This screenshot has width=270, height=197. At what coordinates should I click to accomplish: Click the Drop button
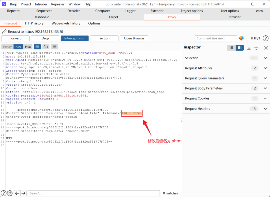pos(45,38)
